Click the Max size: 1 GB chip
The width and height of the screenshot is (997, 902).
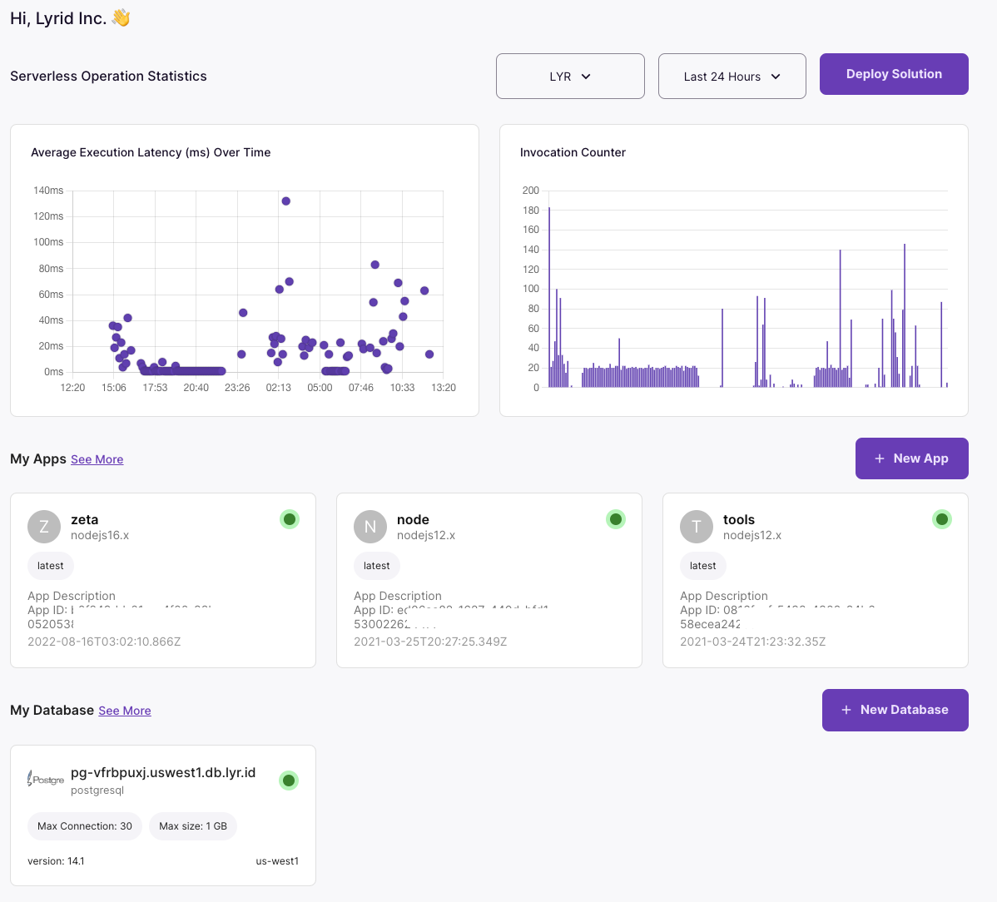[193, 826]
